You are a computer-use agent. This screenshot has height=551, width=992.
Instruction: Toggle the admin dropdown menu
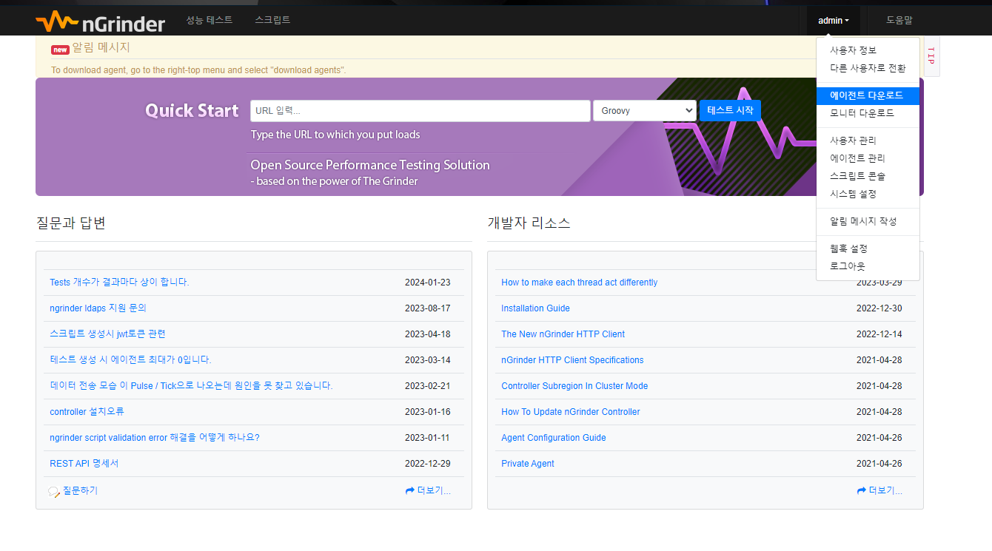tap(834, 21)
